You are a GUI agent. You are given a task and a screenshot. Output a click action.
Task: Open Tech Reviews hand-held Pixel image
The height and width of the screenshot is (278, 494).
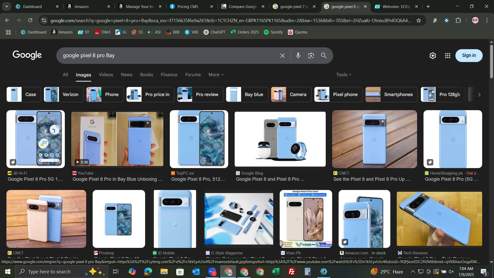[439, 219]
